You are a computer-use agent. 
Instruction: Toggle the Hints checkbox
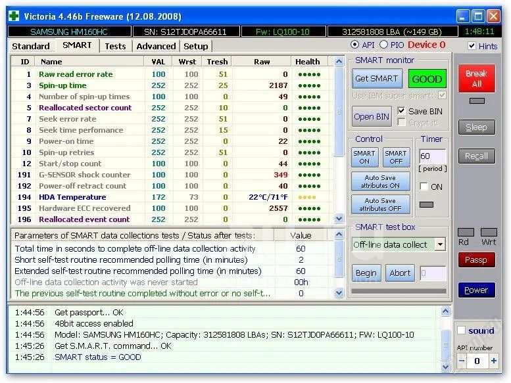pyautogui.click(x=472, y=46)
